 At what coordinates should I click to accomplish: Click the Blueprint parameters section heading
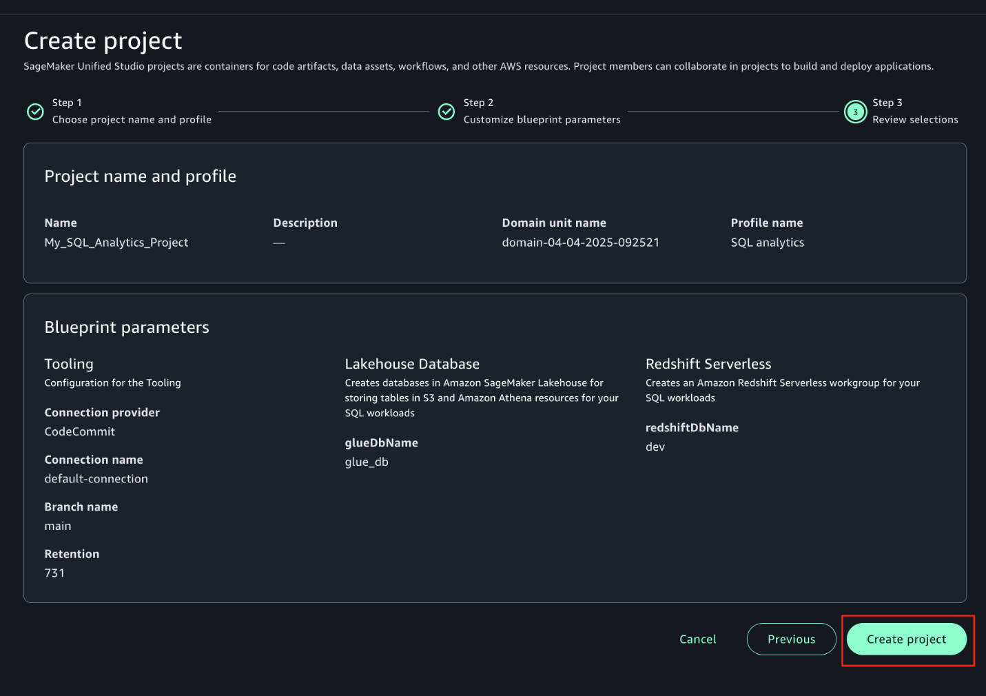click(126, 327)
